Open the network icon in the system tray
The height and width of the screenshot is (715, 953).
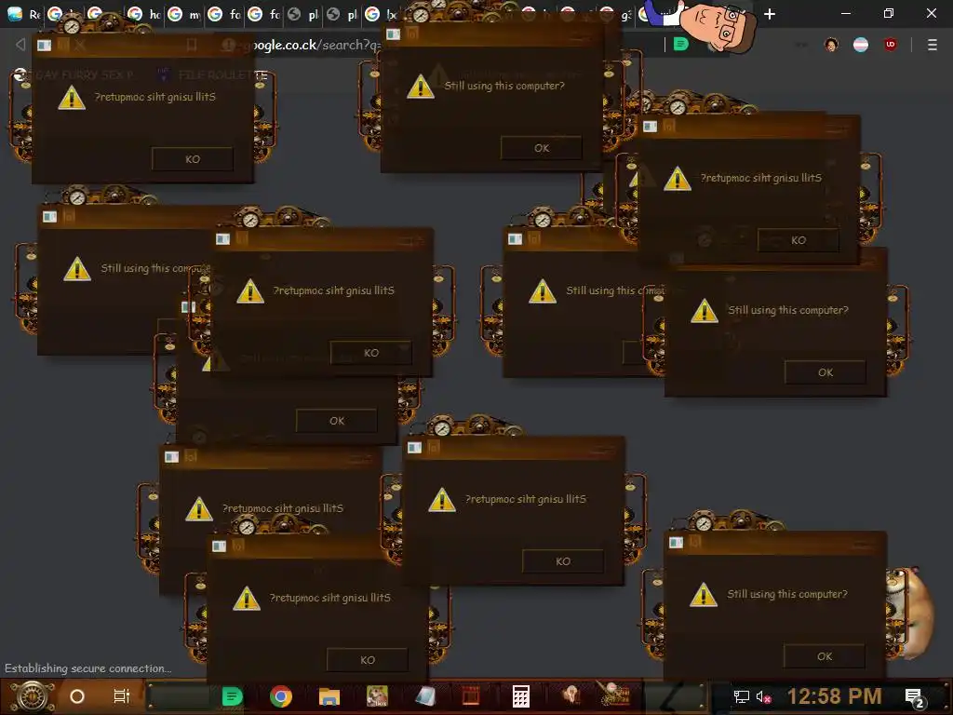(741, 696)
